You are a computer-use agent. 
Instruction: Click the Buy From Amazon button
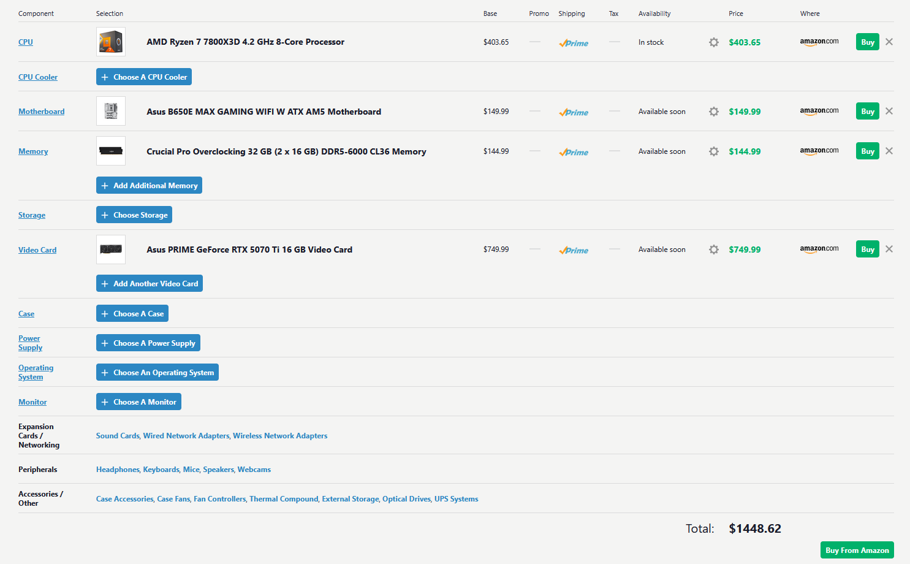[857, 550]
